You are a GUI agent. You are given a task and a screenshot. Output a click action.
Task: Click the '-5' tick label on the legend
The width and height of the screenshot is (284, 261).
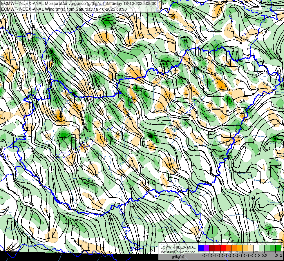204,255
